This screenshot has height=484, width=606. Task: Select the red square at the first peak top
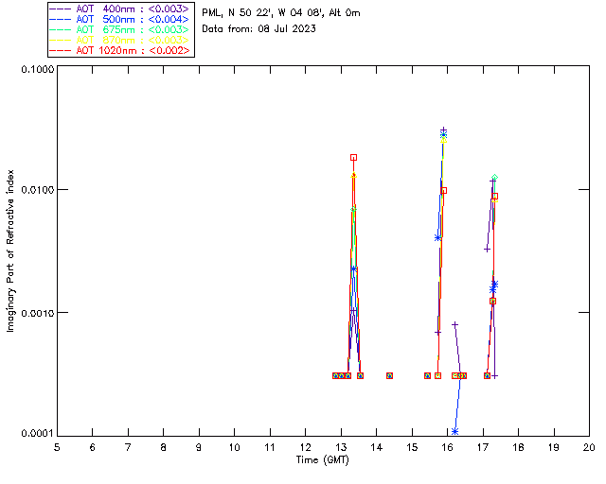(353, 158)
